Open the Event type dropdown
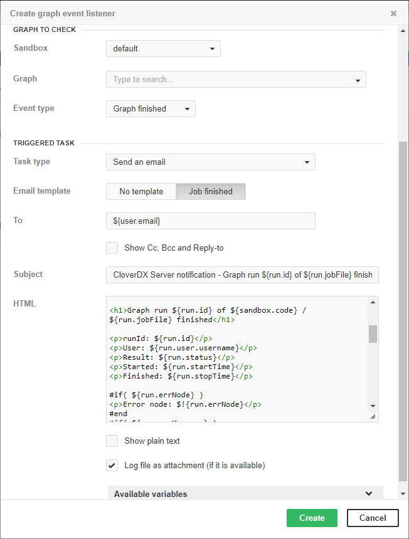 pos(151,109)
